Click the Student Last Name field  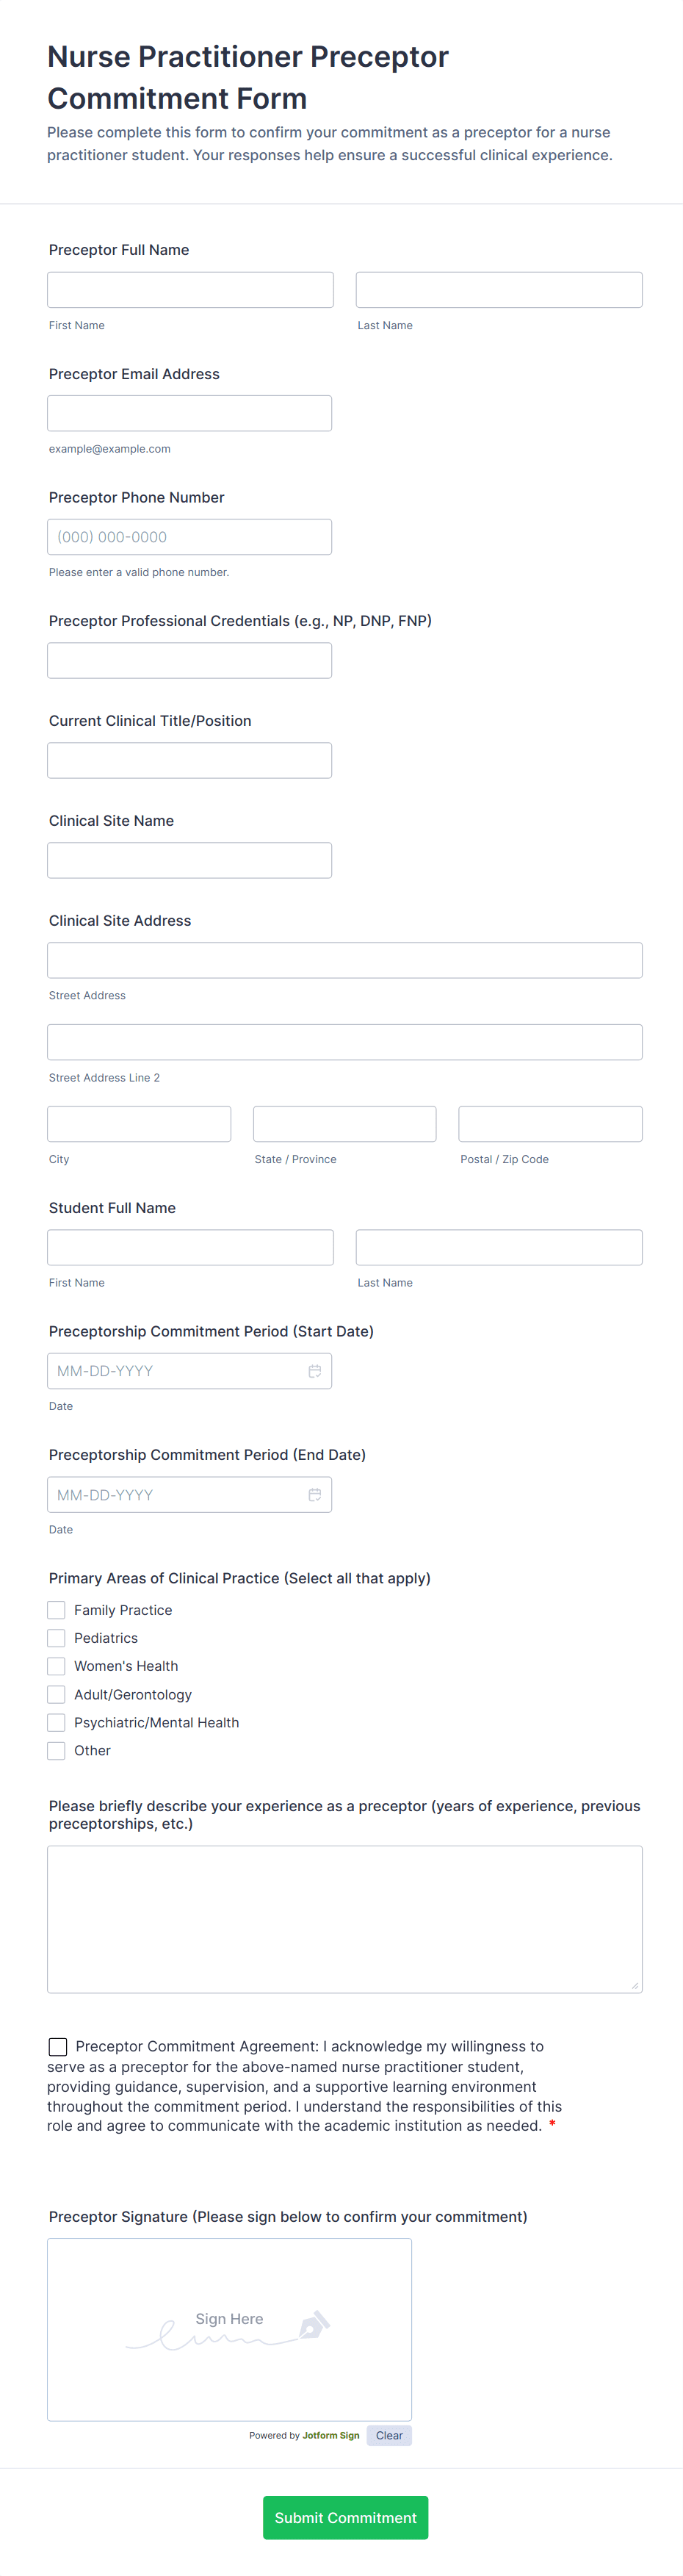coord(499,1247)
